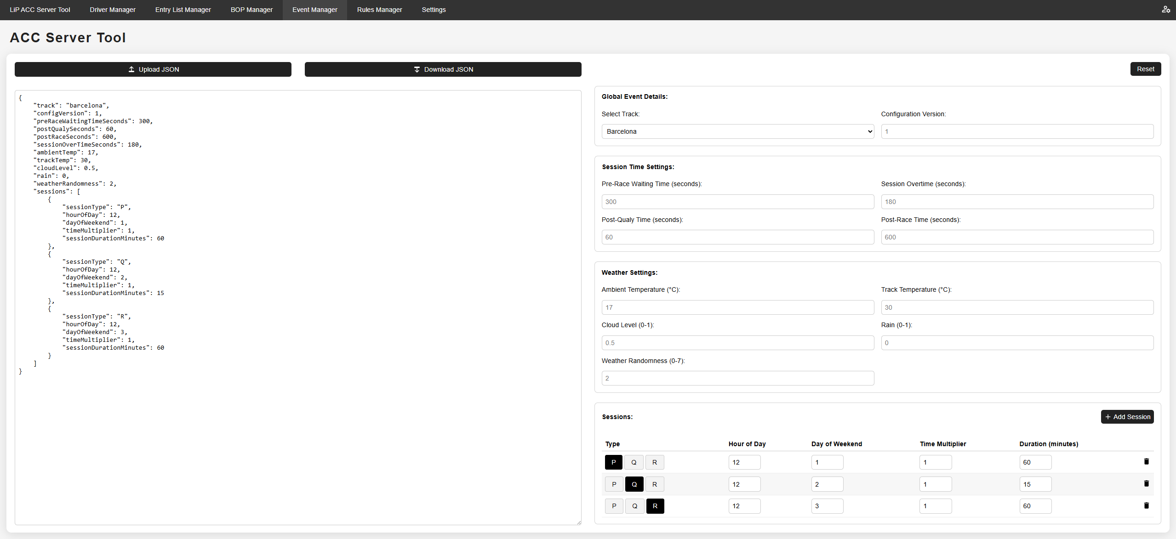Focus the Track Temperature field
This screenshot has height=539, width=1176.
pos(1017,307)
